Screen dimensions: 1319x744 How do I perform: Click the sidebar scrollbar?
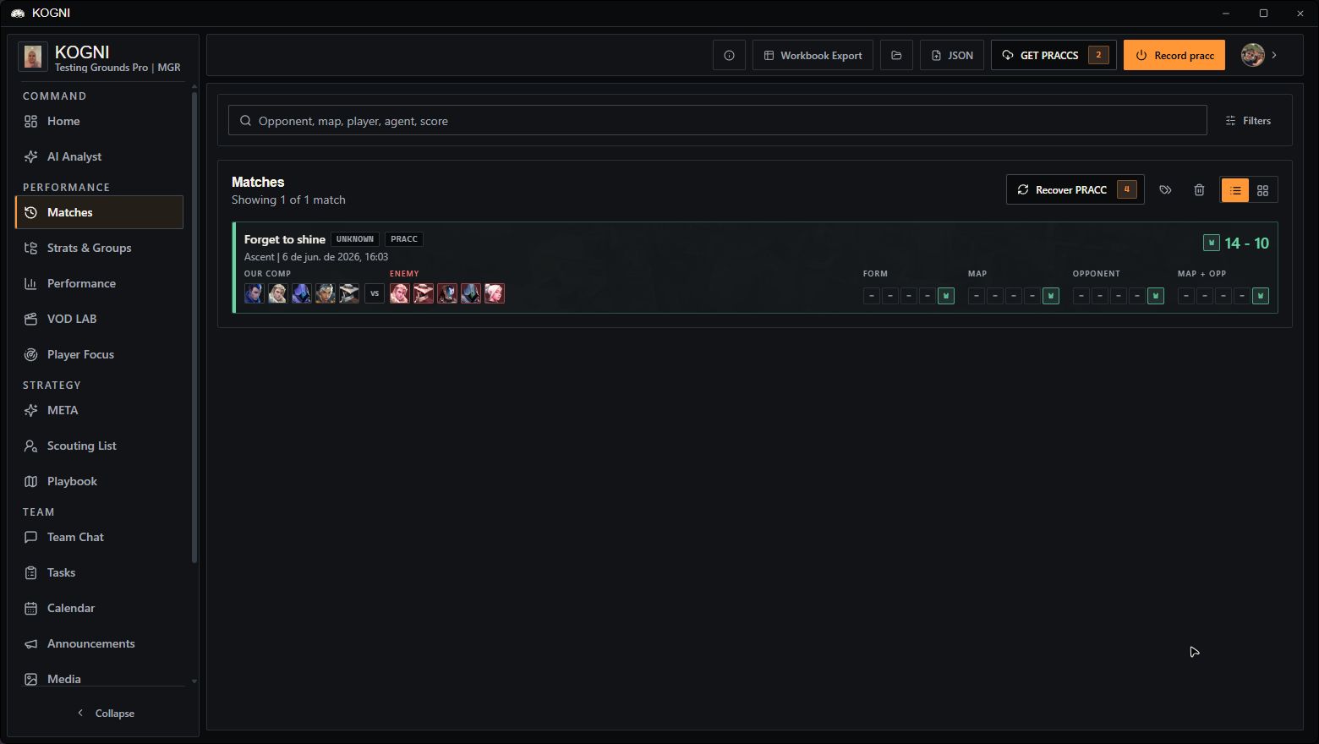click(194, 327)
